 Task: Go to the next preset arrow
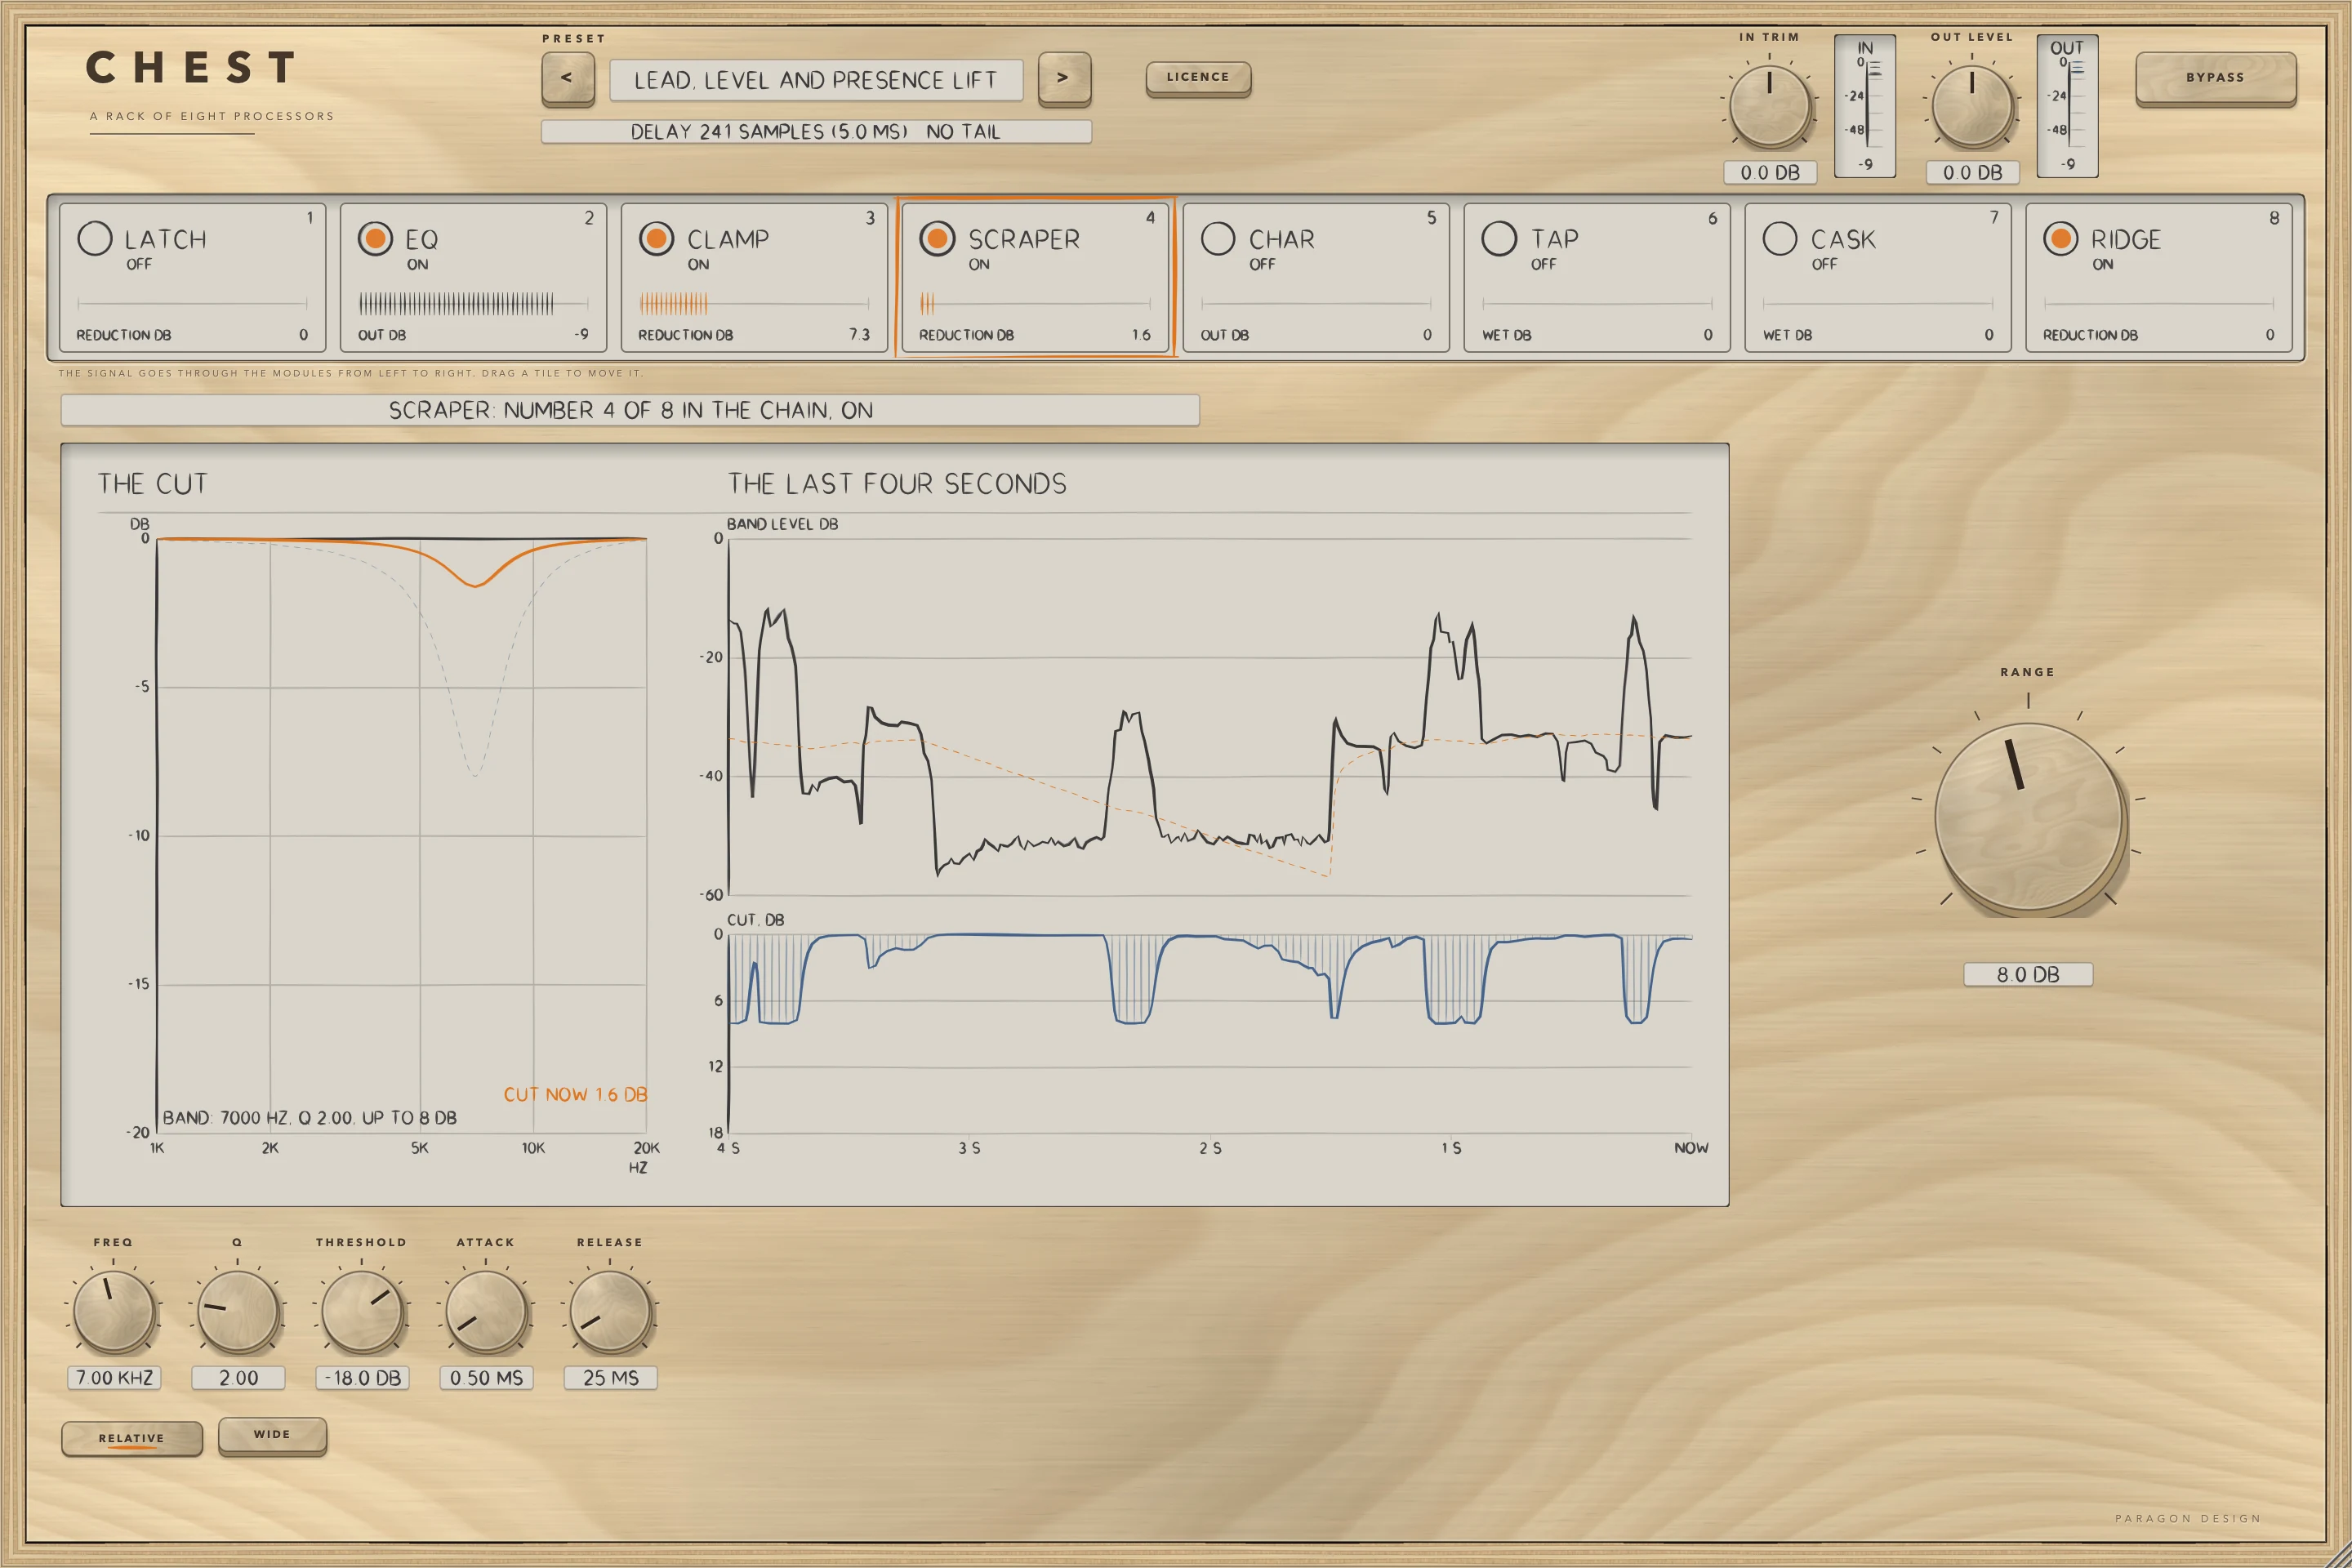tap(1064, 78)
